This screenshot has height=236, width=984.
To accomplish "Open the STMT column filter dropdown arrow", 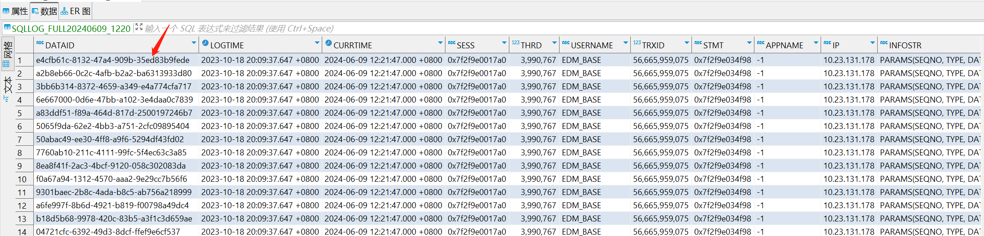I will [x=749, y=43].
